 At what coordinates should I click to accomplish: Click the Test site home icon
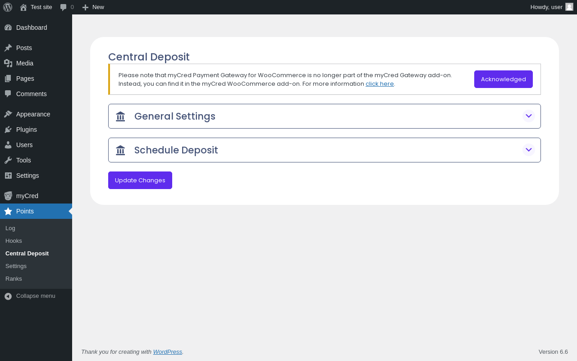click(x=23, y=7)
